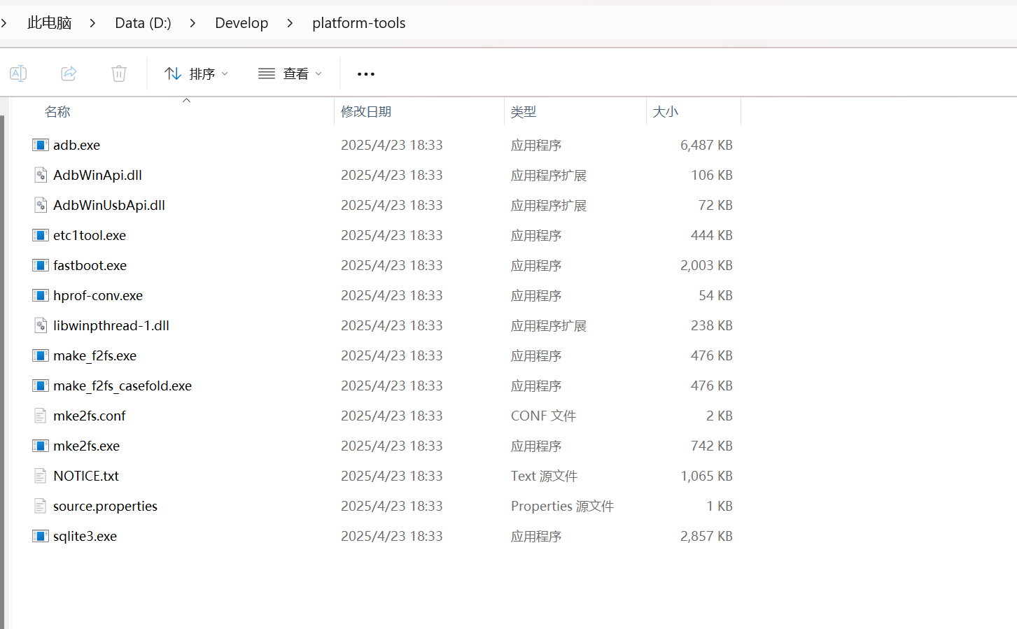Select the fastboot.exe file row
This screenshot has height=629, width=1017.
coord(90,265)
